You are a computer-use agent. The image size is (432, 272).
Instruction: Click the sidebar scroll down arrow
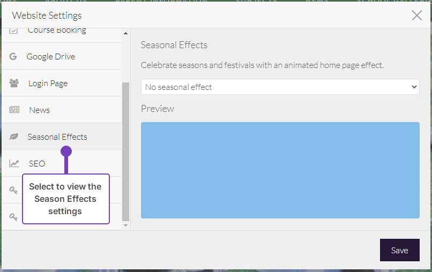click(x=126, y=225)
